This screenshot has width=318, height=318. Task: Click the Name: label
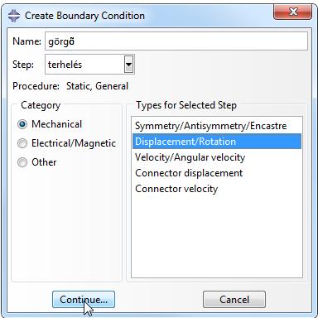coord(26,41)
